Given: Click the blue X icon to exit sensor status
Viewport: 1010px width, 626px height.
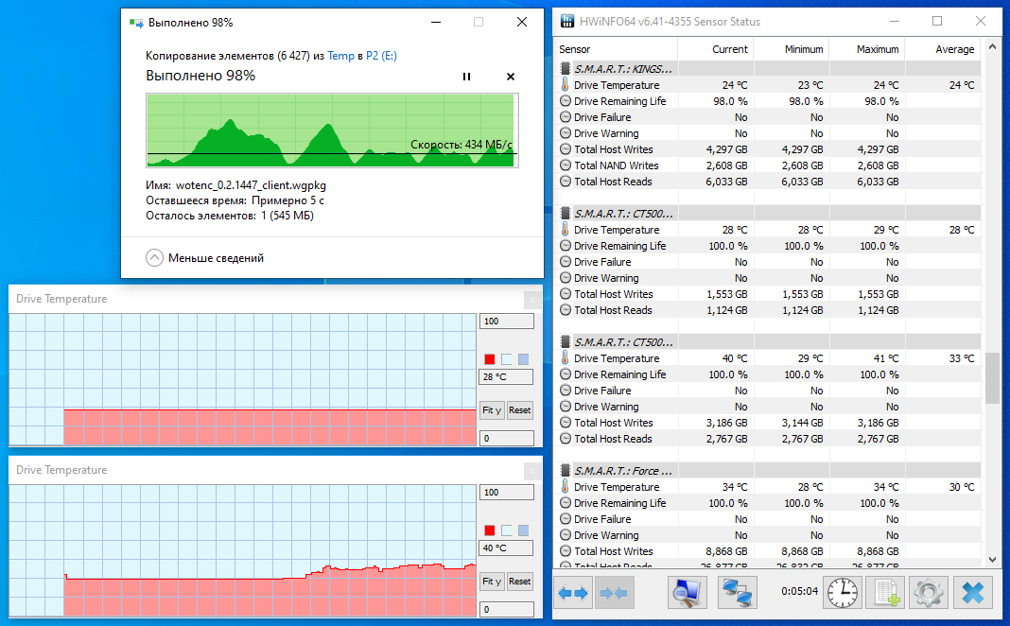Looking at the screenshot, I should (x=974, y=593).
